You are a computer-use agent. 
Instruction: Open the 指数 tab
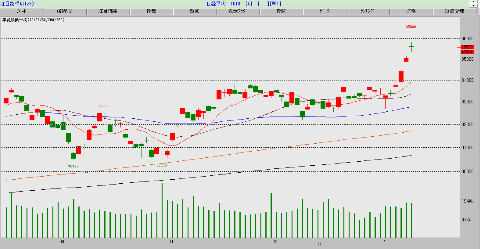[x=281, y=11]
